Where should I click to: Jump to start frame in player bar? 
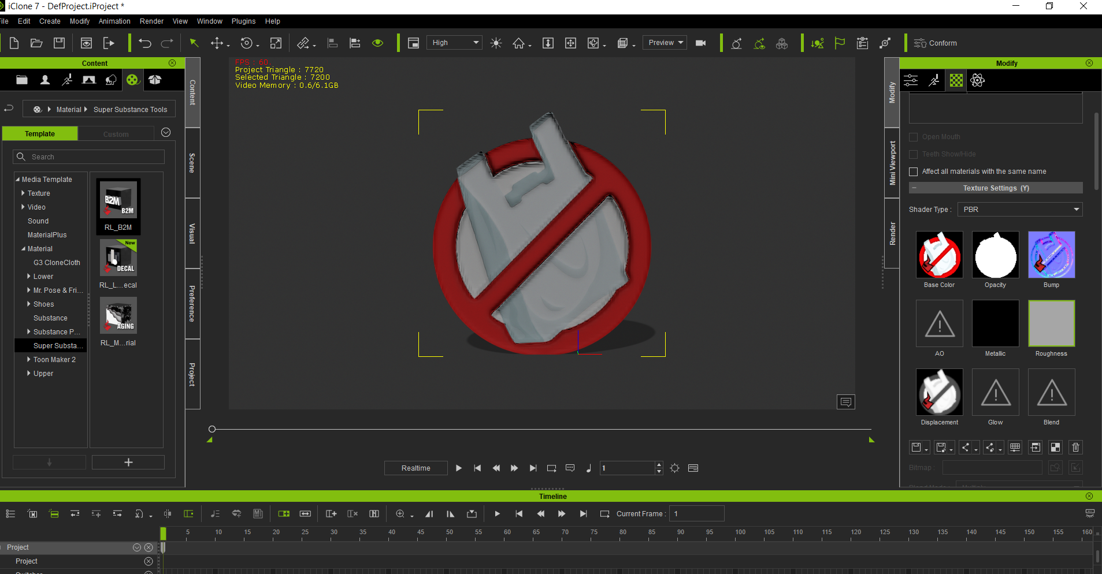(x=477, y=468)
